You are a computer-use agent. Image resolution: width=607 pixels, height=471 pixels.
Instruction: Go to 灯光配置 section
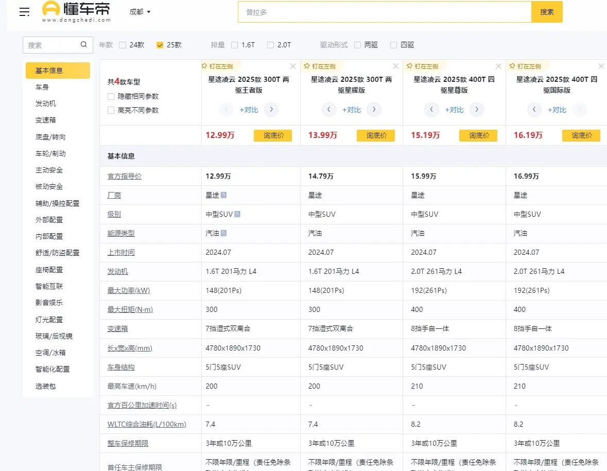tap(49, 320)
